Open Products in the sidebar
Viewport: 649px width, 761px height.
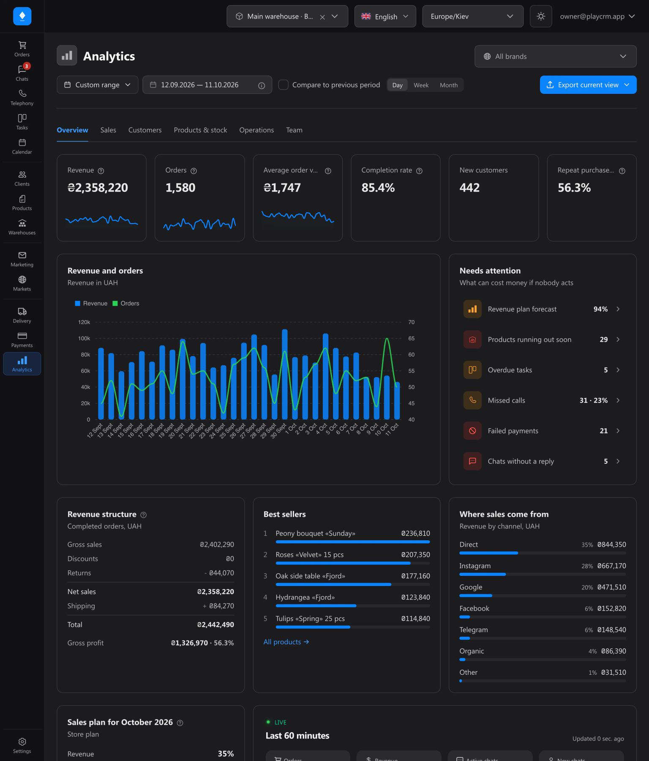[x=22, y=203]
